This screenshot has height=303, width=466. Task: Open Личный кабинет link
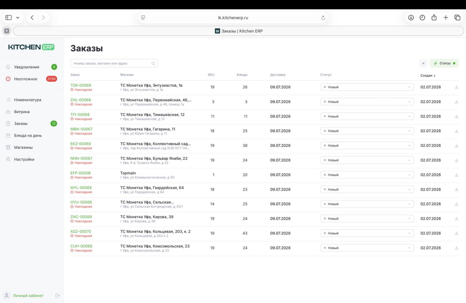click(28, 296)
